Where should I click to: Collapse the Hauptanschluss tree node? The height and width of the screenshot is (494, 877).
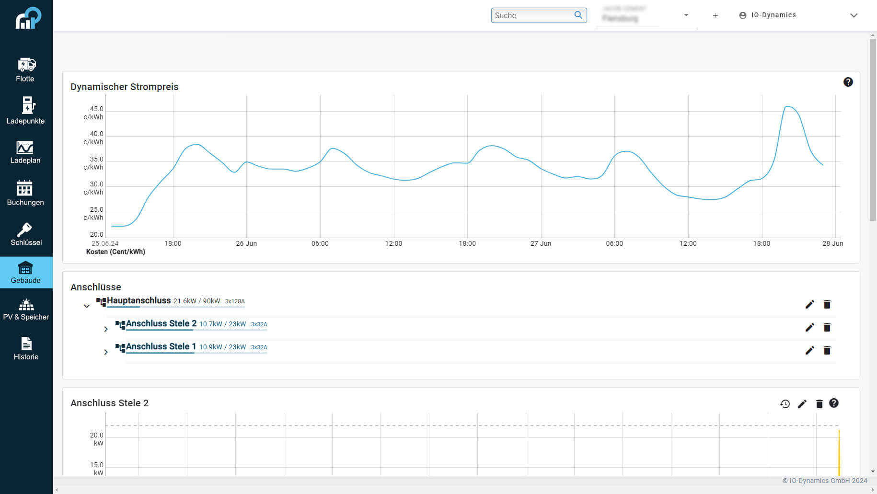(87, 306)
